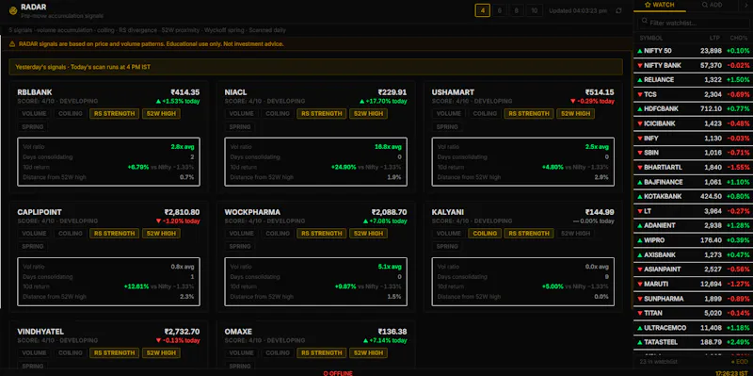Click the green arrow beside ADANIENT
The image size is (753, 376).
click(x=640, y=225)
